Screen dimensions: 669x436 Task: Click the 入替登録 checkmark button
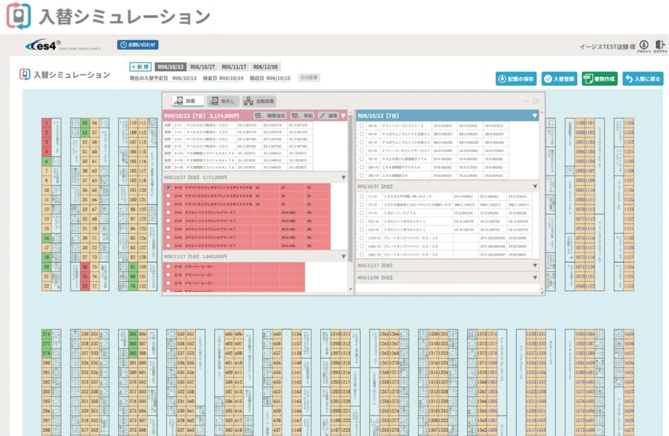pos(559,79)
